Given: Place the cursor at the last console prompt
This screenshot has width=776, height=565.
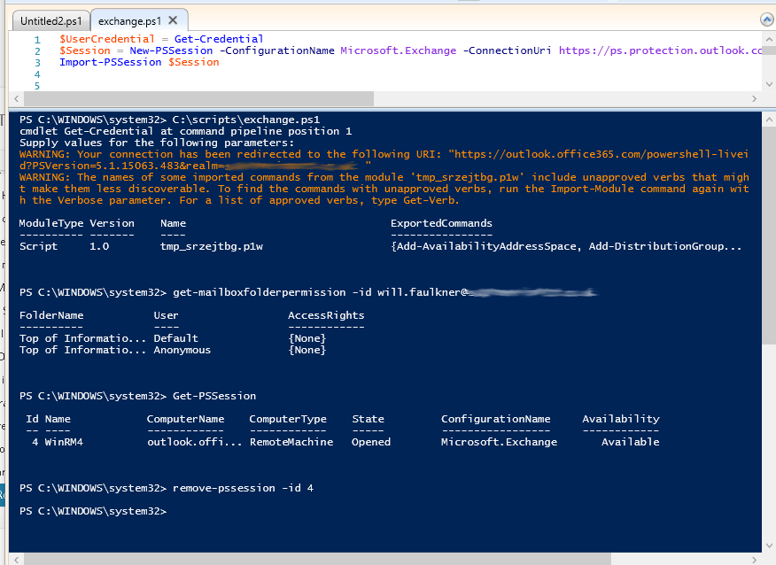Looking at the screenshot, I should (170, 512).
